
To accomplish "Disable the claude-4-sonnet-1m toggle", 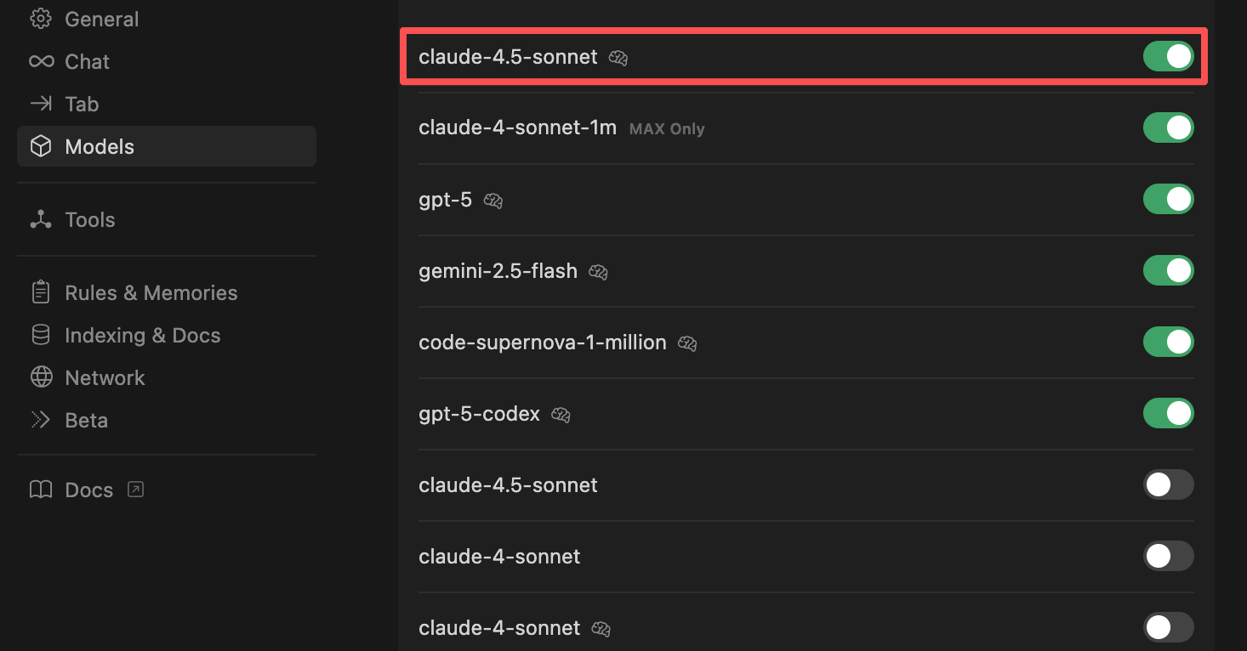I will pyautogui.click(x=1168, y=127).
